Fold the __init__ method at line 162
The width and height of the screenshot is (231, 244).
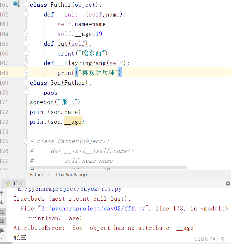click(x=26, y=14)
